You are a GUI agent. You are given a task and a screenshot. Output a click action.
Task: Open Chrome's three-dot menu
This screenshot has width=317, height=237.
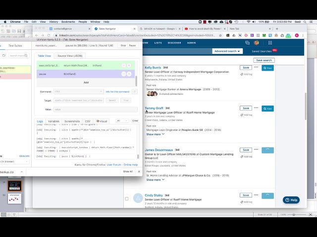pos(303,35)
